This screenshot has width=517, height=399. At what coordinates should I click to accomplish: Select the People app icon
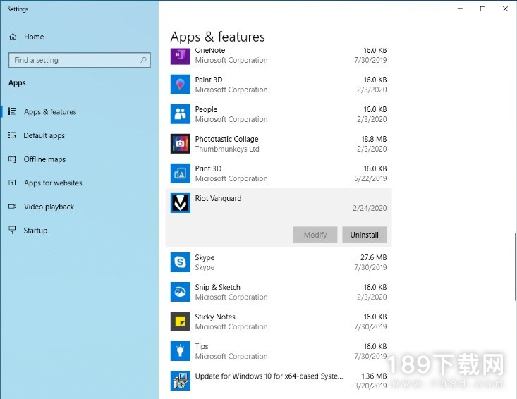(x=181, y=114)
